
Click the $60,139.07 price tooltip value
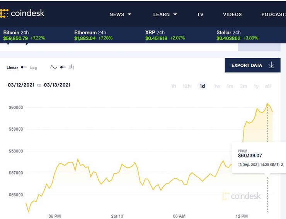tap(250, 156)
